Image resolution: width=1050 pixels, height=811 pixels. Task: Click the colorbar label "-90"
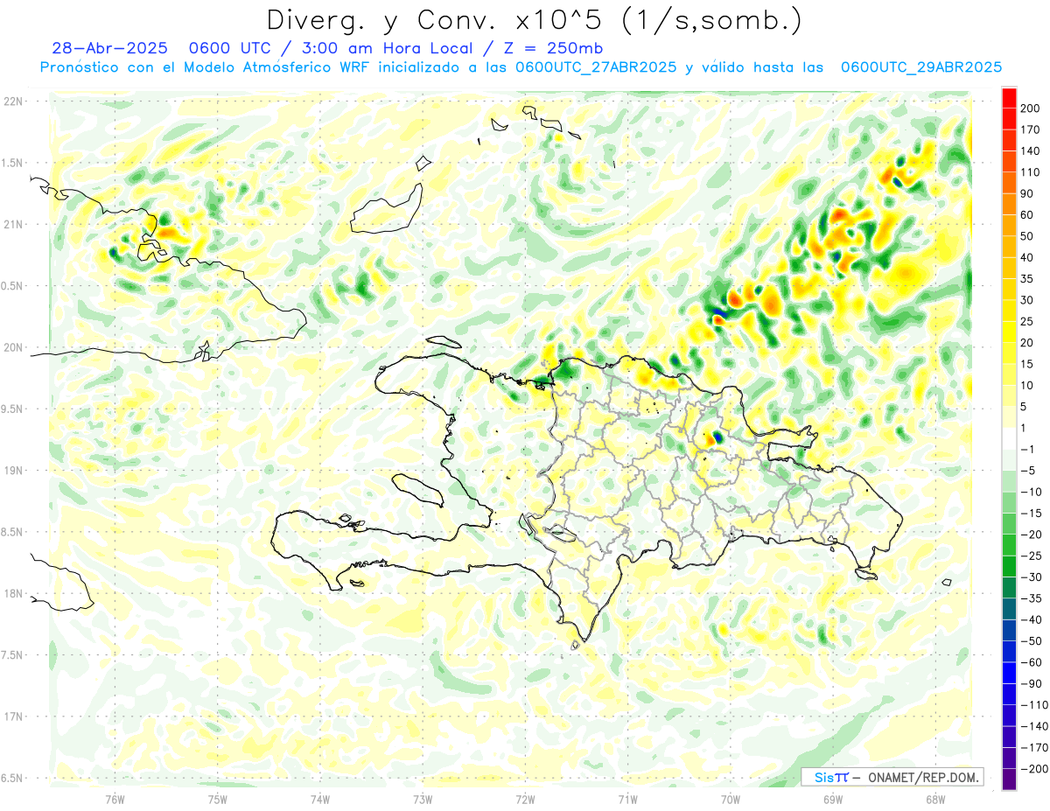1032,684
